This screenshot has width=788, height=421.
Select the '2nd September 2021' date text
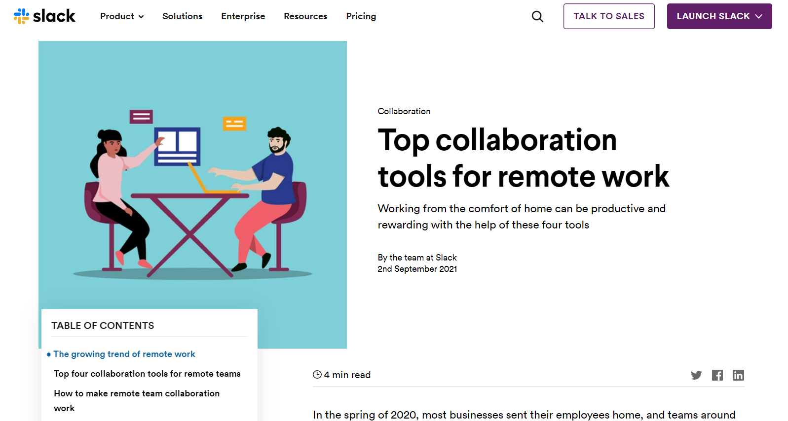417,269
